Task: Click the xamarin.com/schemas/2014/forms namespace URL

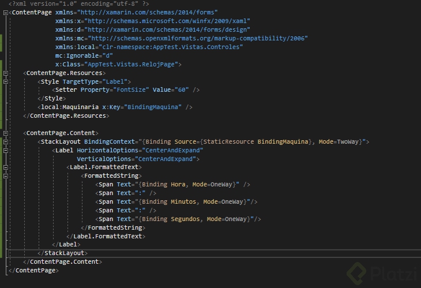Action: 148,12
